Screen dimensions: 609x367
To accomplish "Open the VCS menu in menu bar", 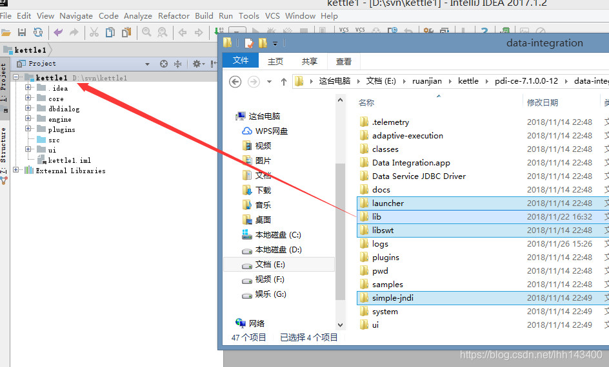I will click(272, 16).
